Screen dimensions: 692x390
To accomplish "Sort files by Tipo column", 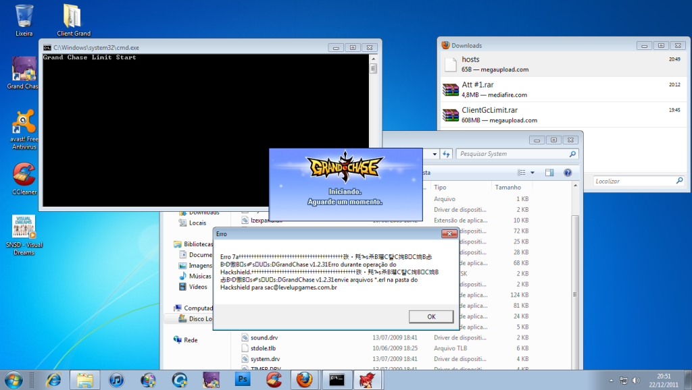I will [x=460, y=187].
